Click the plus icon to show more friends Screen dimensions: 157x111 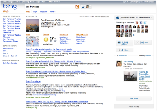coord(134,35)
